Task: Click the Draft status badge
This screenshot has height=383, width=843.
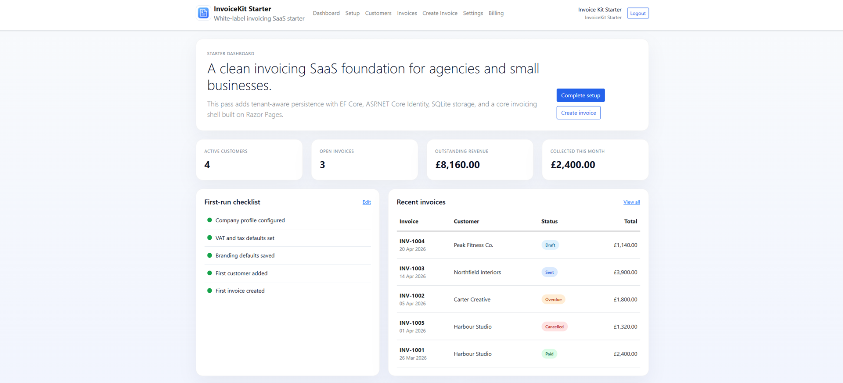Action: 550,245
